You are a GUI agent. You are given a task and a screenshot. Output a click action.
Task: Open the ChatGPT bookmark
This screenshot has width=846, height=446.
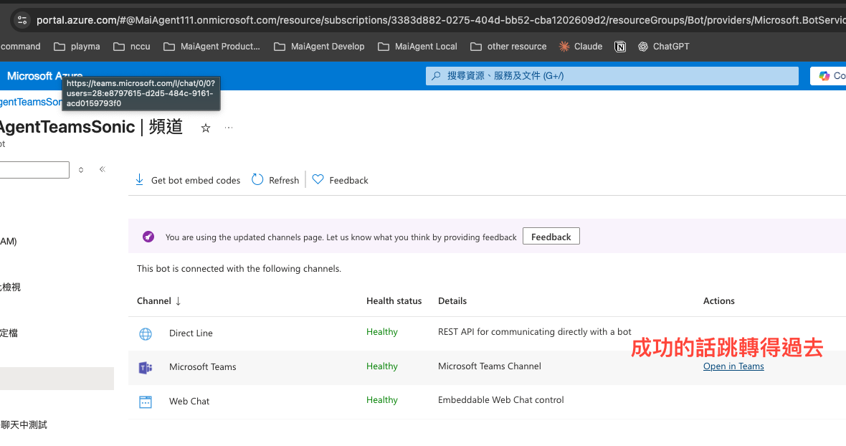pyautogui.click(x=663, y=47)
